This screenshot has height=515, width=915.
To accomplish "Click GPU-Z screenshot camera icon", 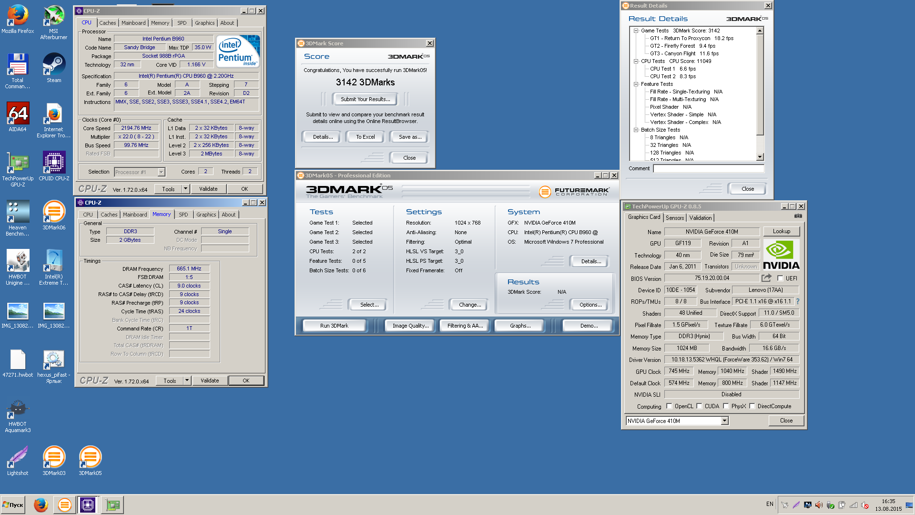I will coord(798,216).
